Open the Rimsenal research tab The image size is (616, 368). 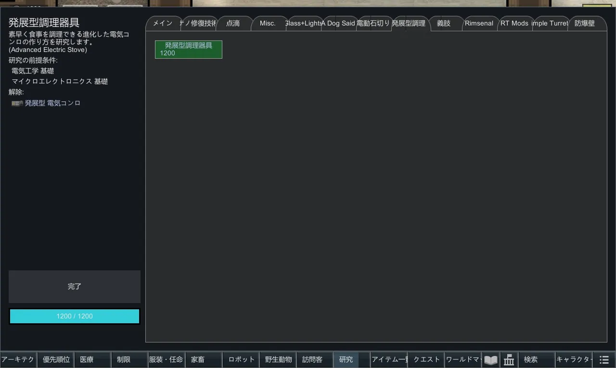479,23
